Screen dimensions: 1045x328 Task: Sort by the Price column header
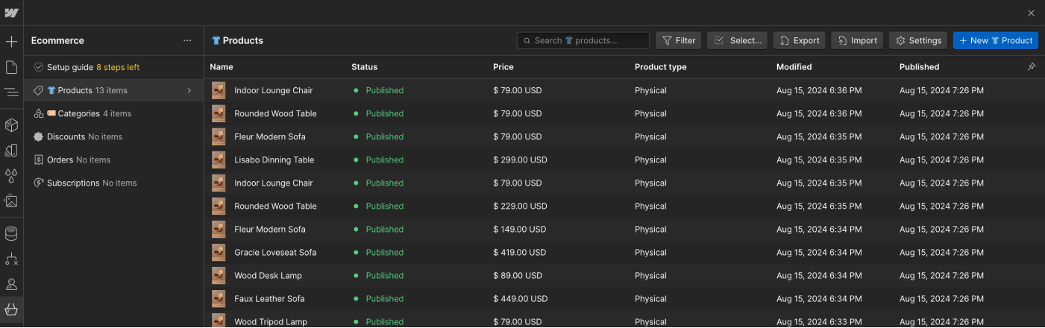503,67
